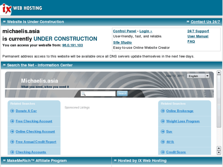Open the 24/7 Support link

coord(198,31)
